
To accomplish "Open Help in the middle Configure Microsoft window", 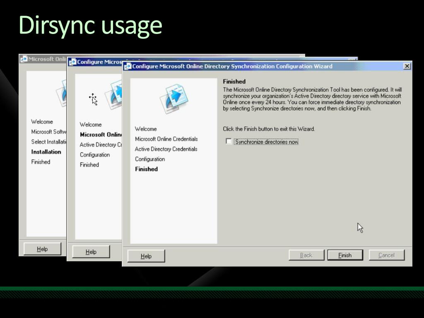I will [91, 252].
